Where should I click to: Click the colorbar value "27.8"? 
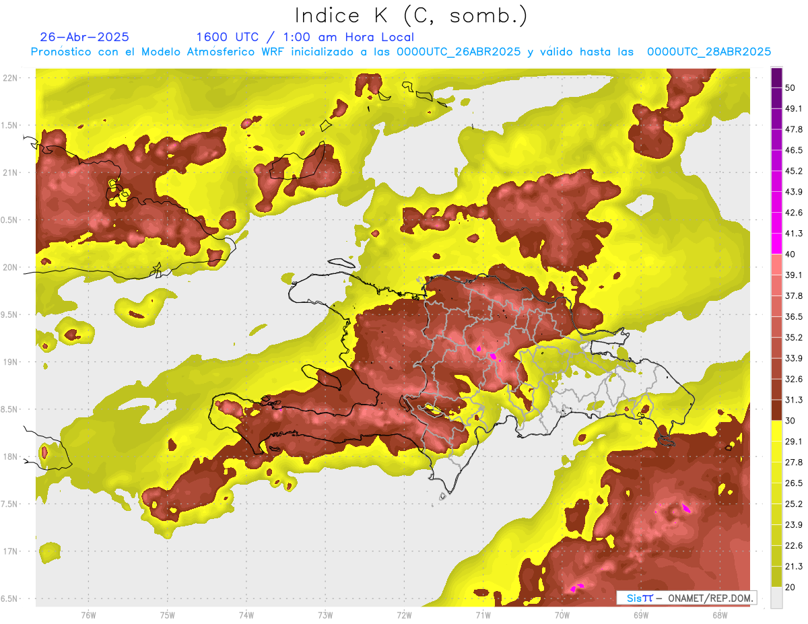tap(794, 462)
